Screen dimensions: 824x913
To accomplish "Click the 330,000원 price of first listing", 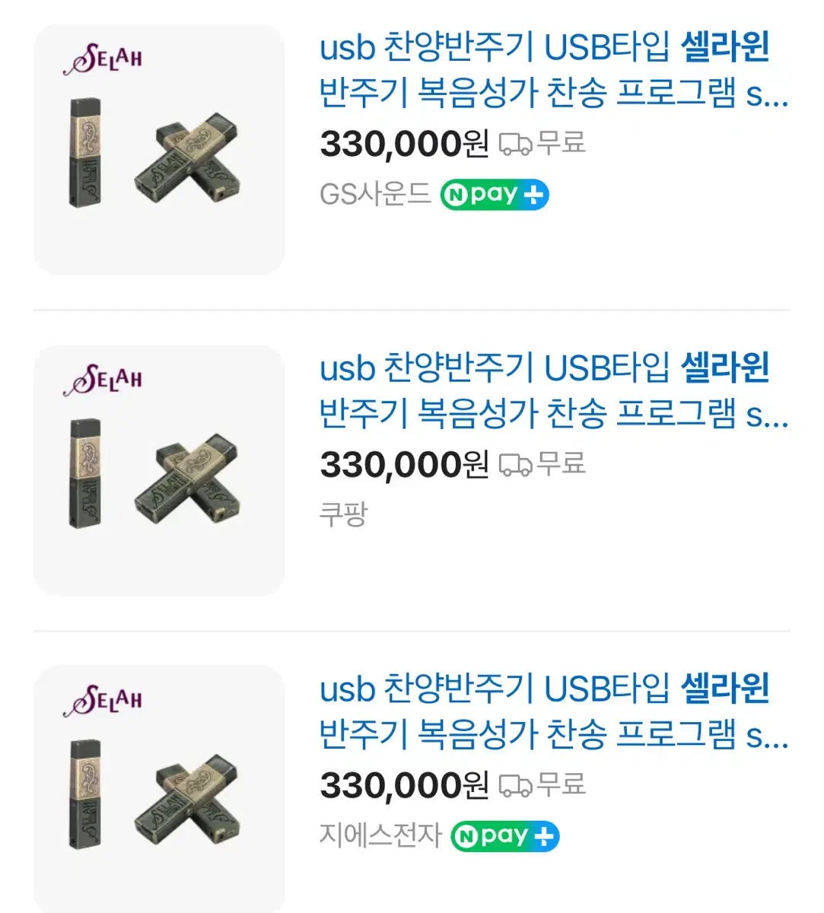I will [404, 144].
